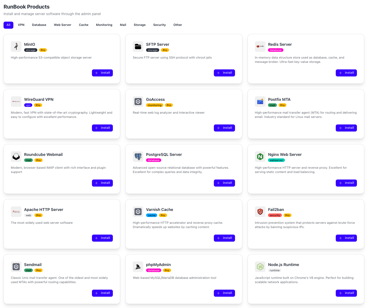Open the Security tab

click(159, 25)
